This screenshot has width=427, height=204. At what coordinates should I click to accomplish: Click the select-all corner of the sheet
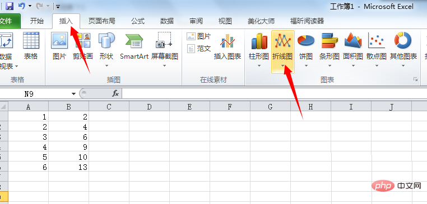click(x=4, y=107)
